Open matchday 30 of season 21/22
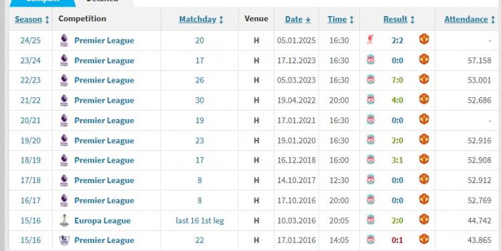This screenshot has height=251, width=501. click(x=199, y=101)
